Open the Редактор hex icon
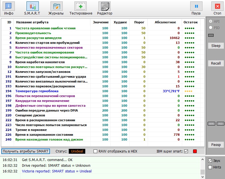 (x=104, y=6)
